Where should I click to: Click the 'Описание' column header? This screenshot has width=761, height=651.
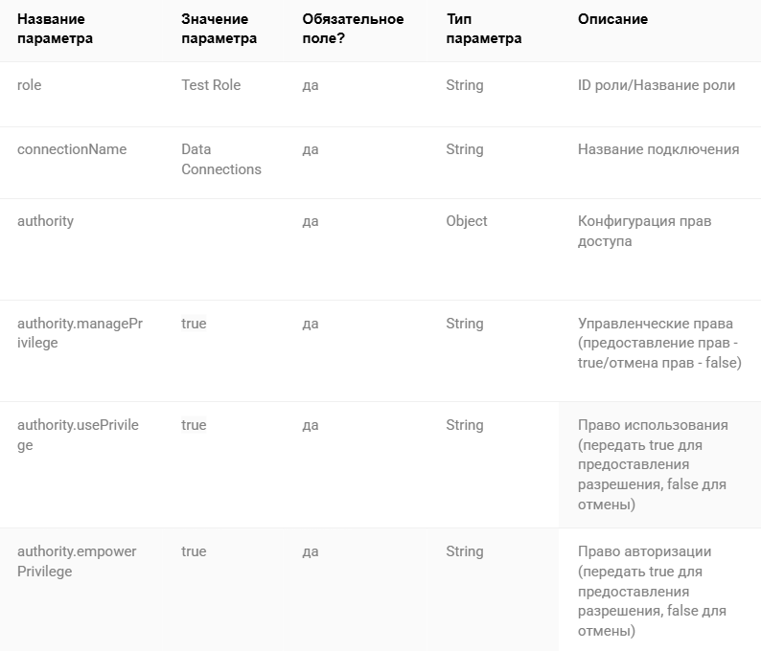612,19
